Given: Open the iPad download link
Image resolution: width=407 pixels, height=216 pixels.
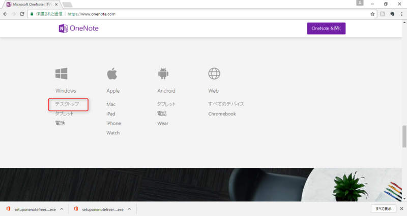Looking at the screenshot, I should pos(111,114).
